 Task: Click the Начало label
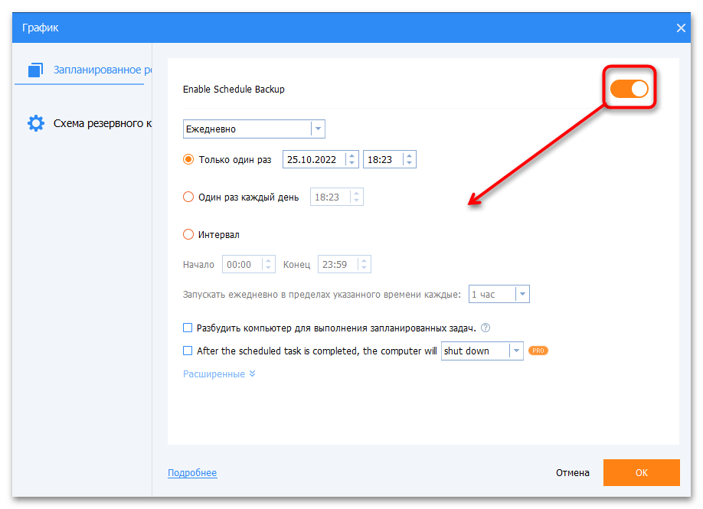coord(198,265)
